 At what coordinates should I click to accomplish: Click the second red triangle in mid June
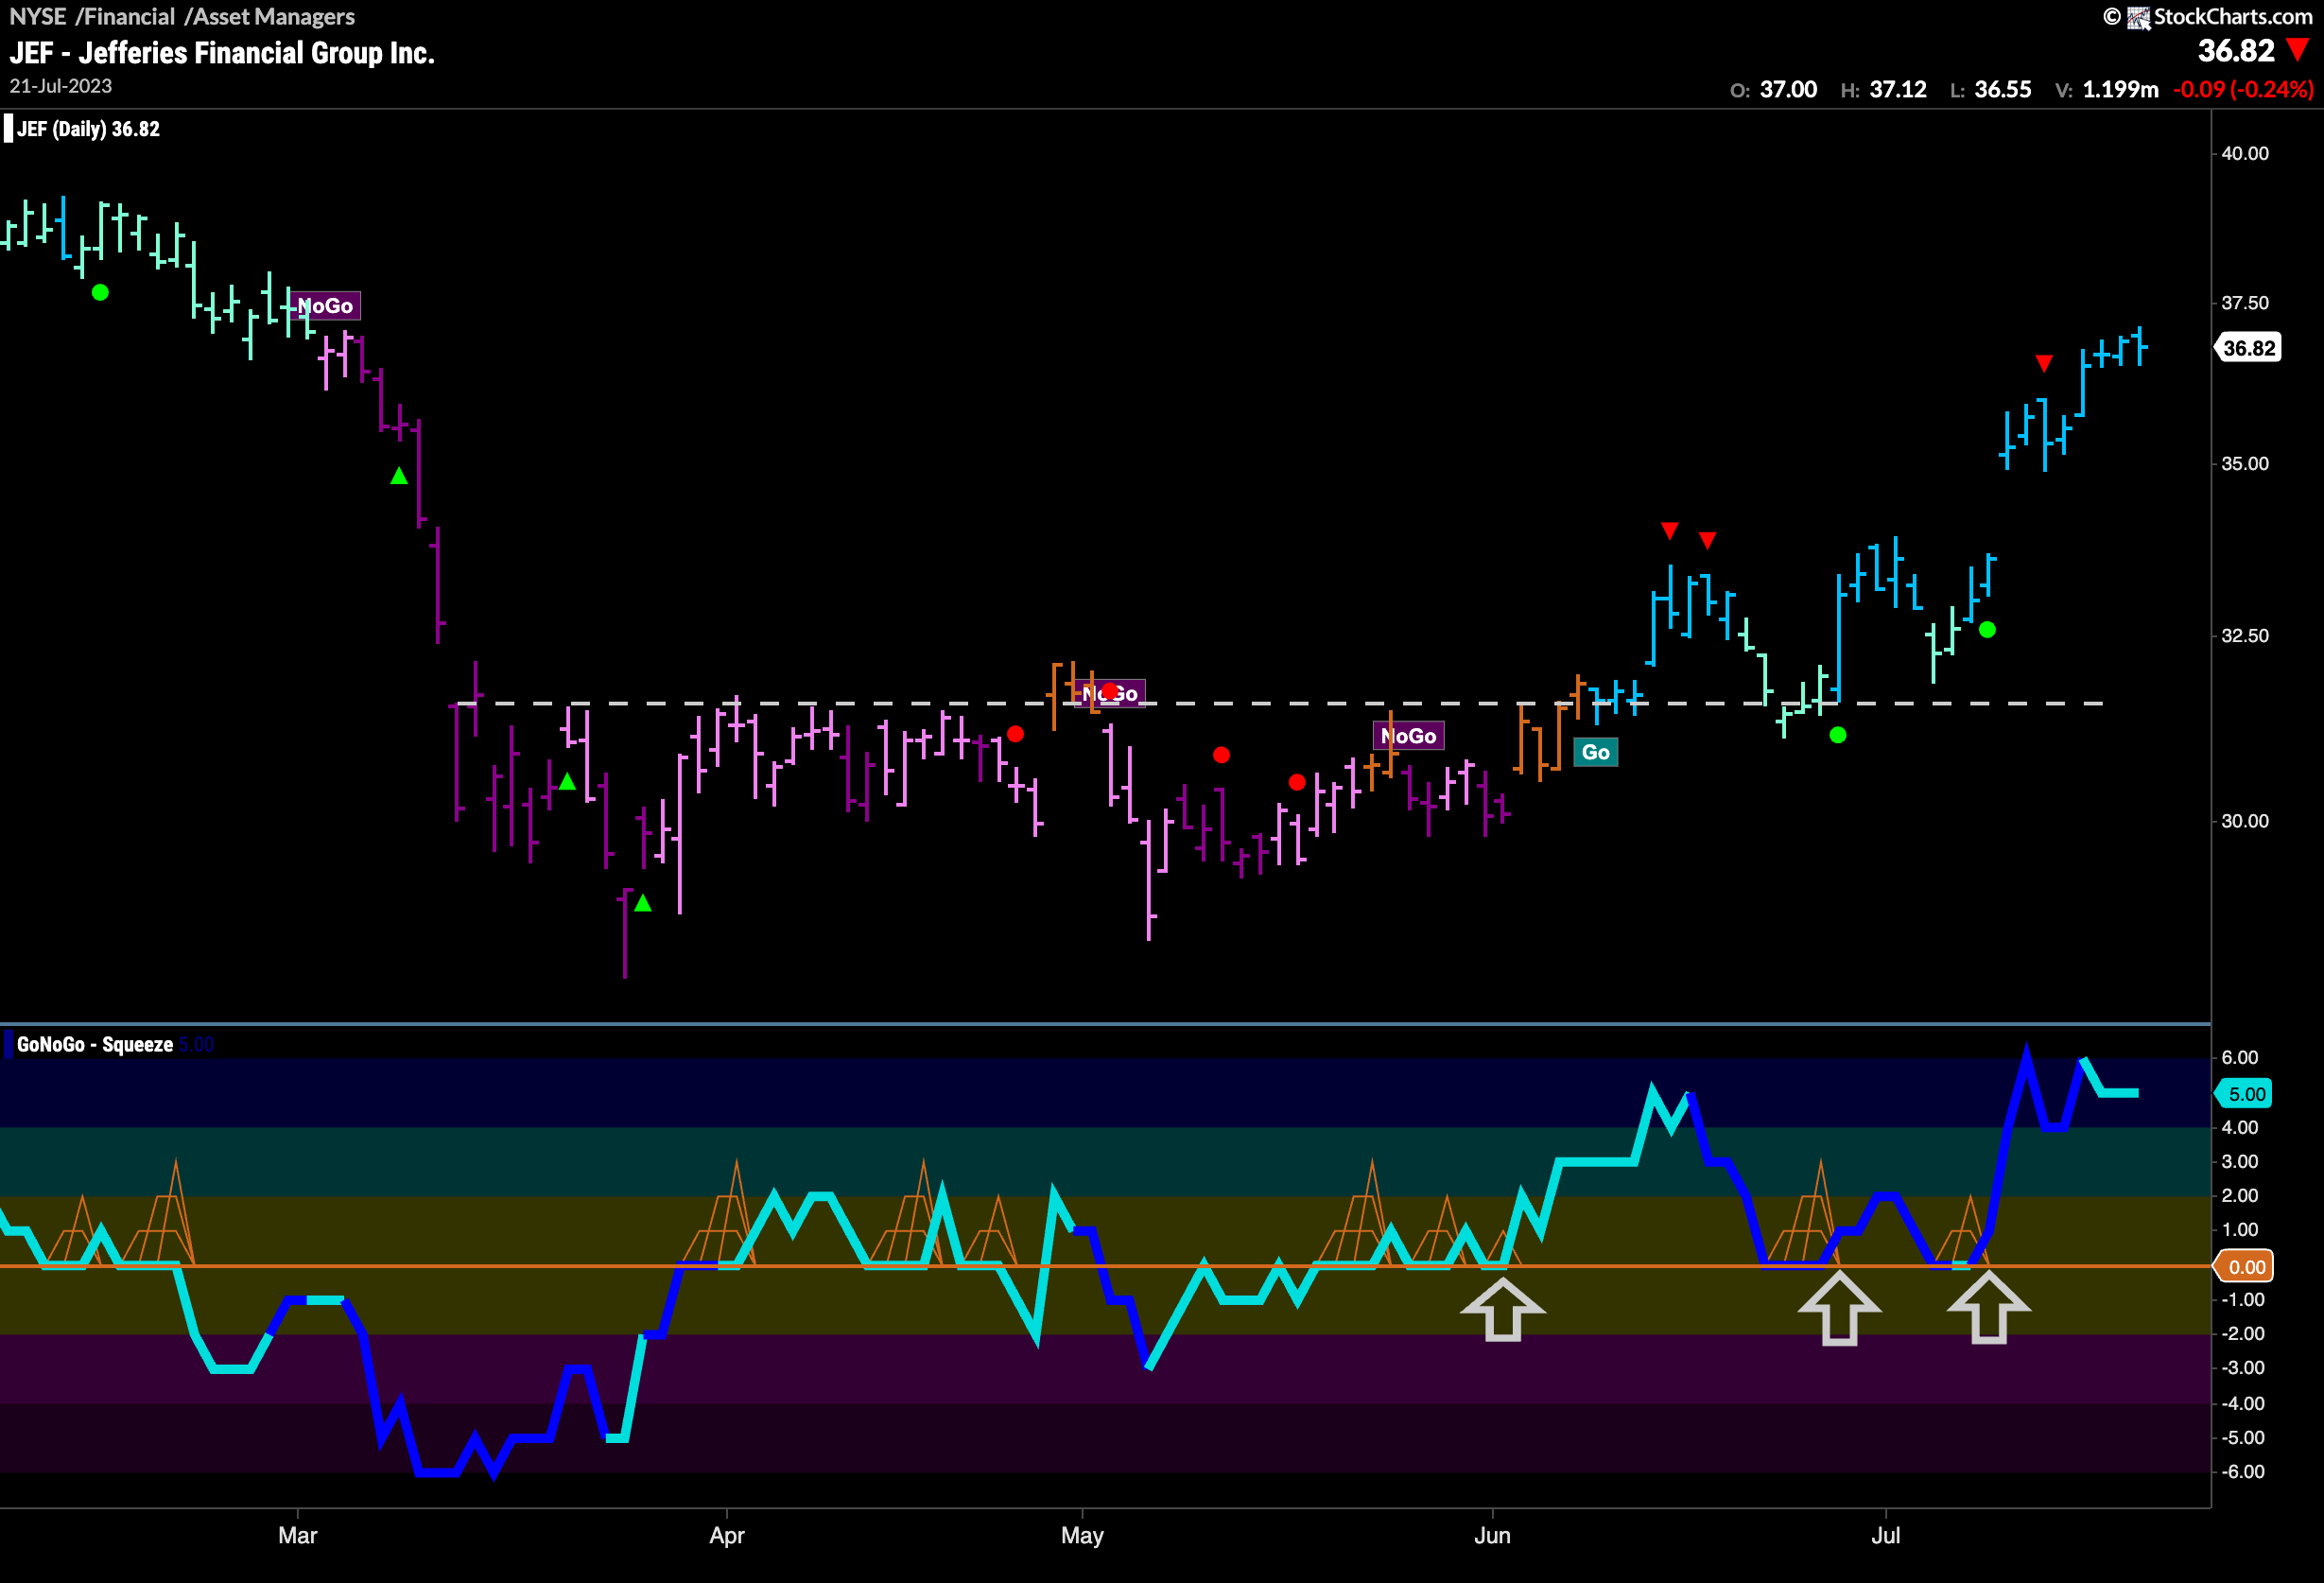1707,540
